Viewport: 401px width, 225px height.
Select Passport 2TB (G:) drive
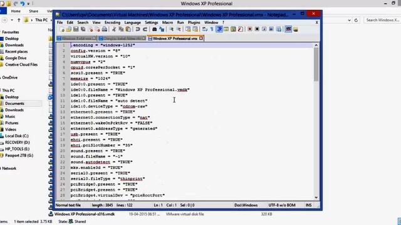pos(19,155)
